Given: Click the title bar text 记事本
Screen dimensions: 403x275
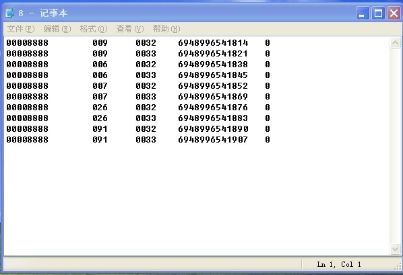Looking at the screenshot, I should pos(53,13).
